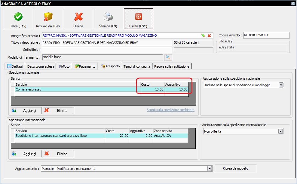Open the Tempi di consegna tab
Image resolution: width=297 pixels, height=184 pixels.
[x=137, y=66]
